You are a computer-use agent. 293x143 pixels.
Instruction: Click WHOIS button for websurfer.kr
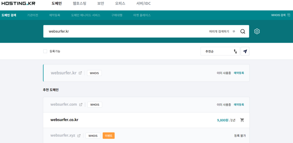(x=94, y=73)
